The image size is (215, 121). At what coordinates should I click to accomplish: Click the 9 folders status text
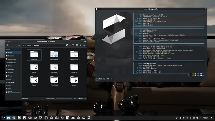pos(25,99)
